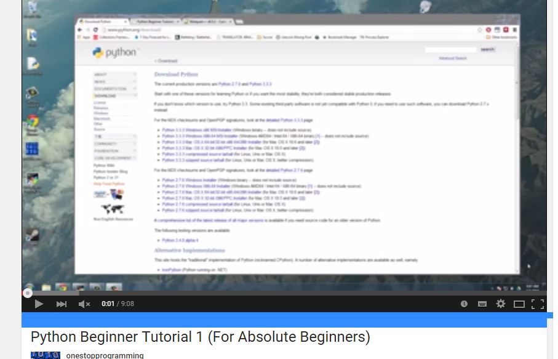
Task: Open the player settings gear
Action: pyautogui.click(x=501, y=304)
